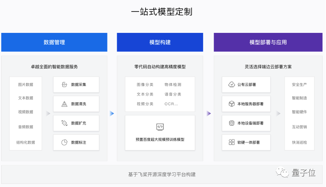Screen dimensions: 326x187
Task: Click the 数据清洗 data cleaning icon
Action: [x=64, y=104]
